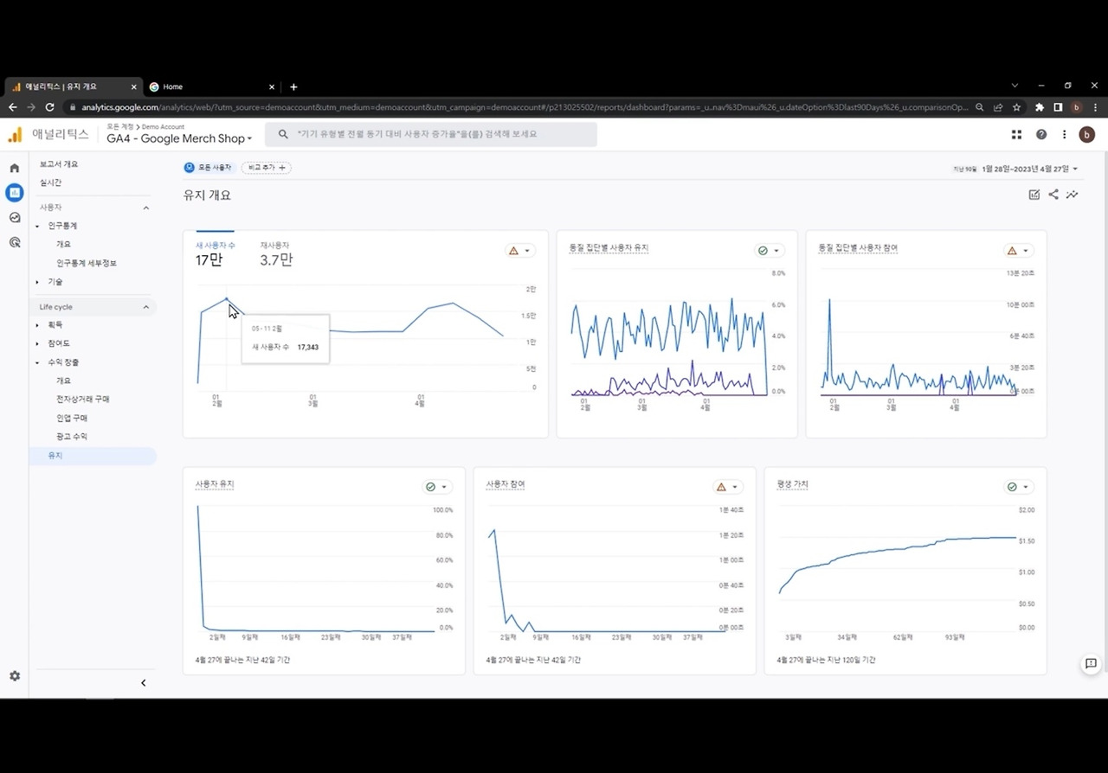Click the share report icon
This screenshot has width=1108, height=773.
(x=1053, y=195)
